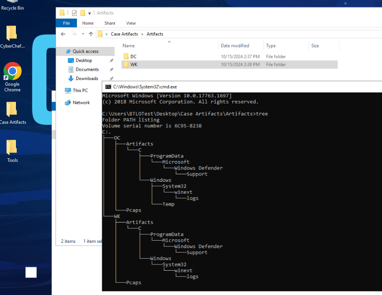
Task: Click the cmd.exe window title icon
Action: click(x=108, y=87)
